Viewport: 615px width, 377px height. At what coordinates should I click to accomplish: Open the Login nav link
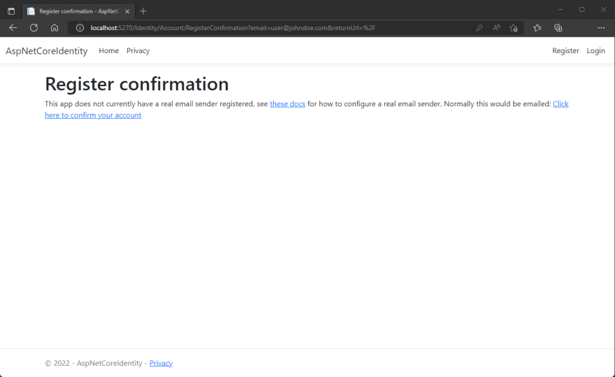coord(595,50)
